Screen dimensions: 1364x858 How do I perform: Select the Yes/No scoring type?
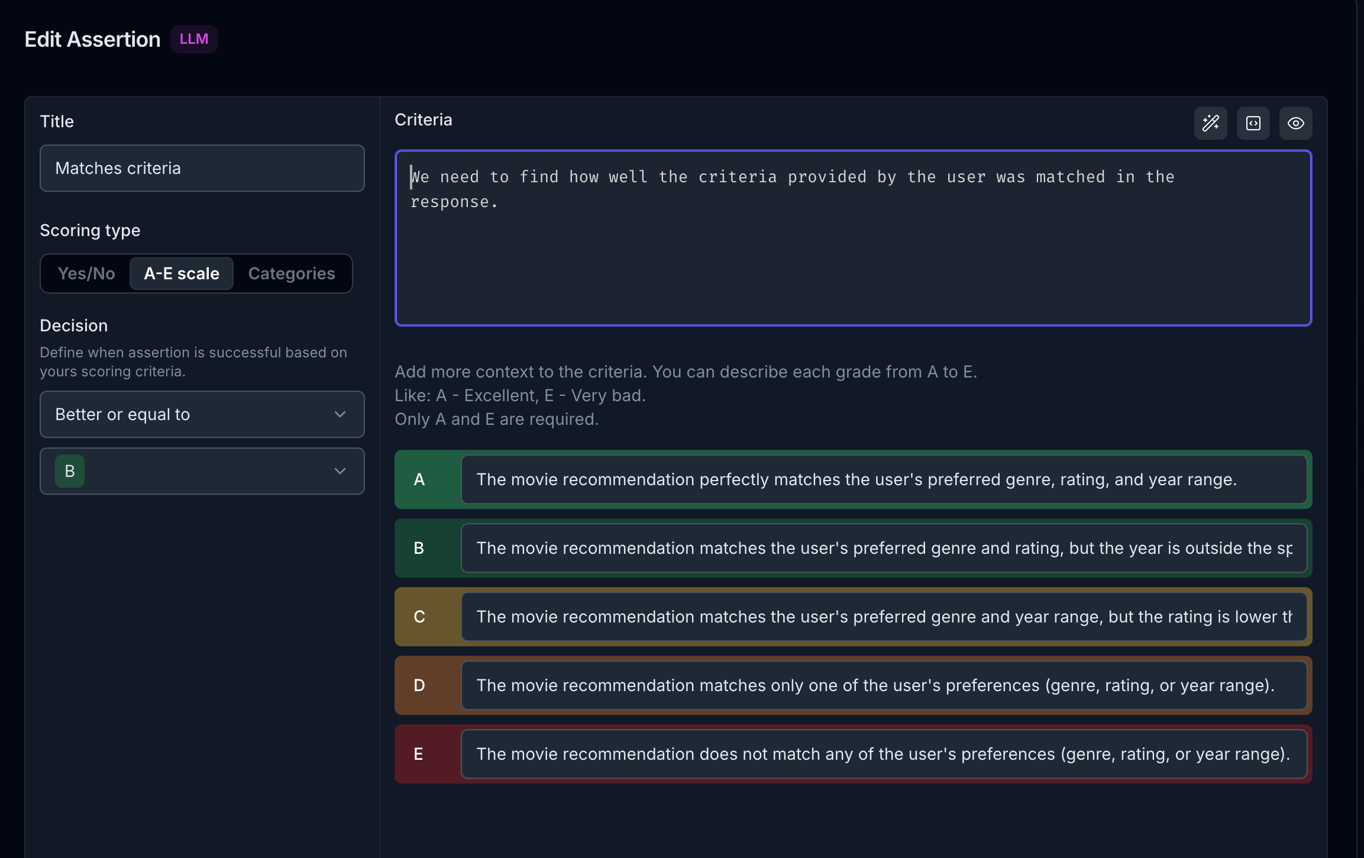[x=86, y=273]
